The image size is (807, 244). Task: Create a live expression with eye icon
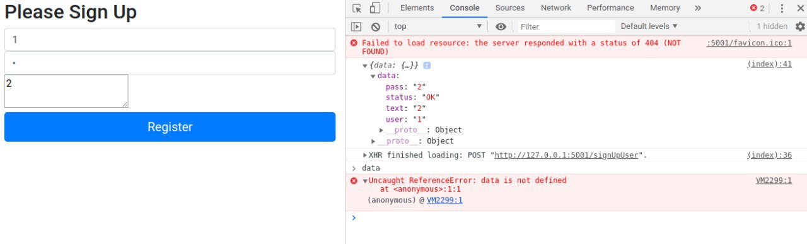click(x=501, y=26)
